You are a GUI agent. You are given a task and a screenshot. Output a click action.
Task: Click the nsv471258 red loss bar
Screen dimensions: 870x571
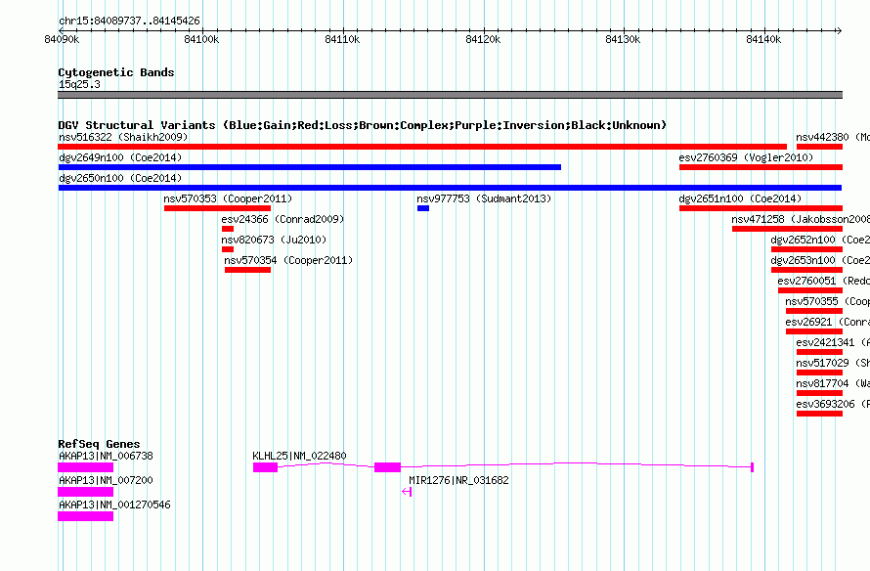coord(787,229)
